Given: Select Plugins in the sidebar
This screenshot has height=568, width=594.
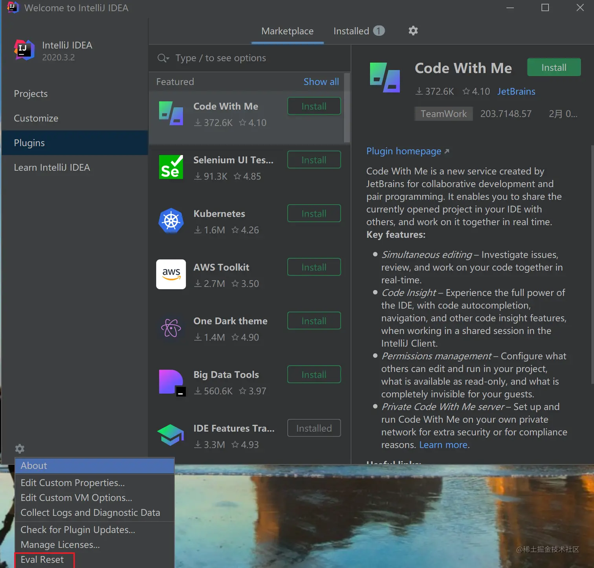Looking at the screenshot, I should (75, 143).
